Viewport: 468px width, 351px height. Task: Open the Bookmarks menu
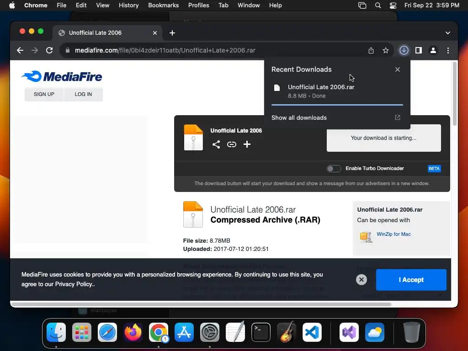click(163, 5)
